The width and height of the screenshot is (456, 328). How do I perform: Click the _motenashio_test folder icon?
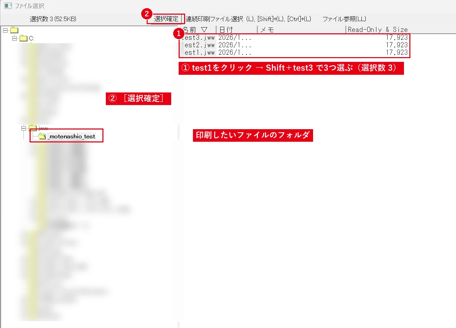pyautogui.click(x=42, y=136)
